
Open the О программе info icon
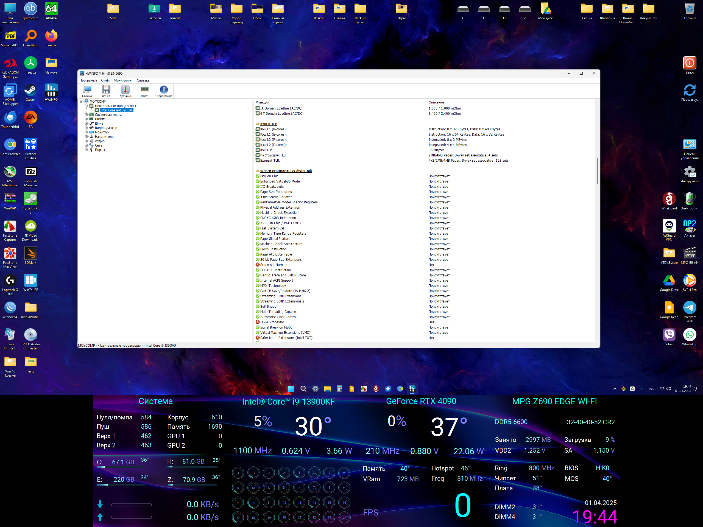164,91
